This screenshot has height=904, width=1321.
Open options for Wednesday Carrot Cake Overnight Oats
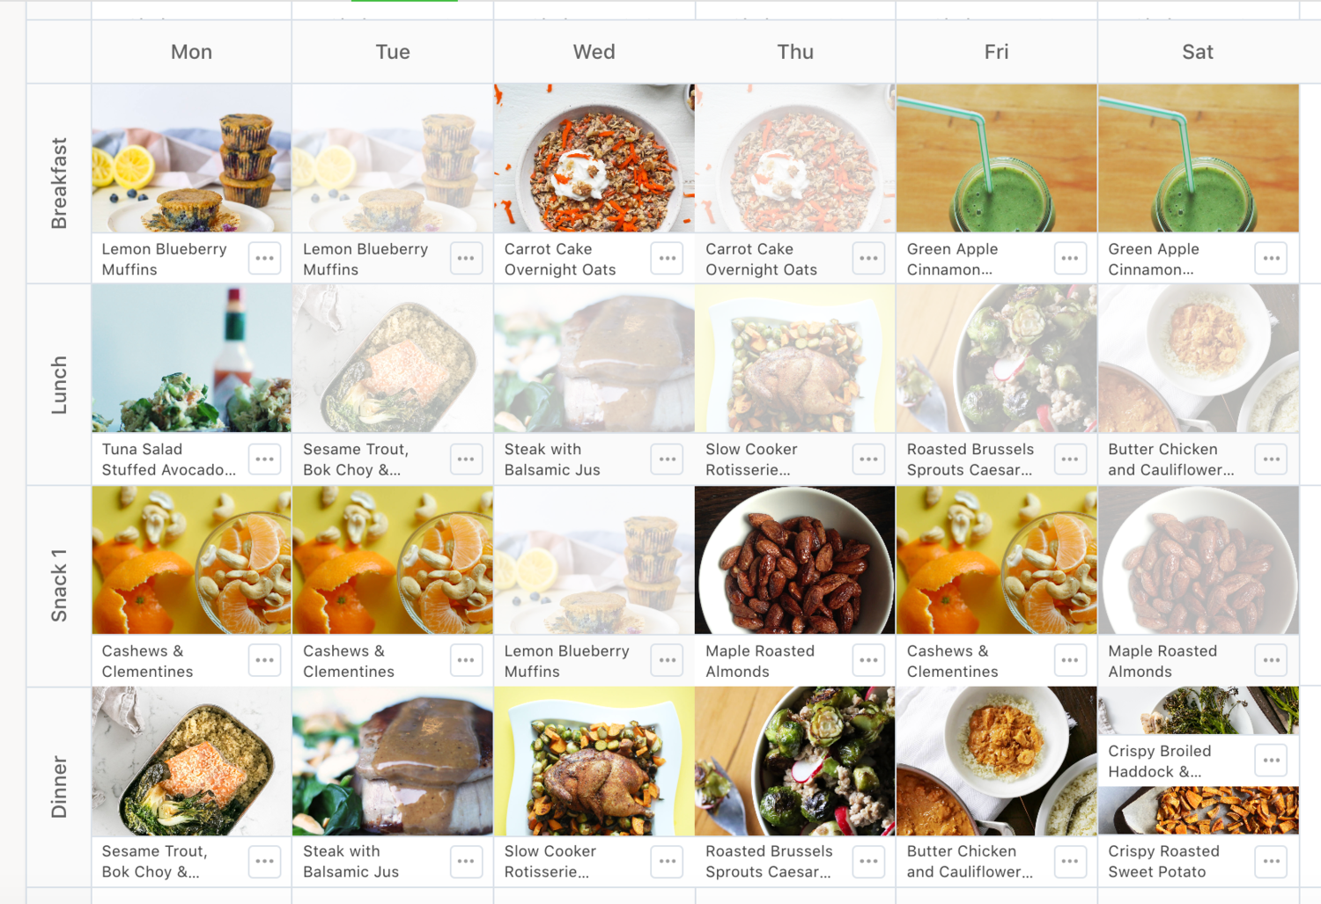(x=667, y=259)
